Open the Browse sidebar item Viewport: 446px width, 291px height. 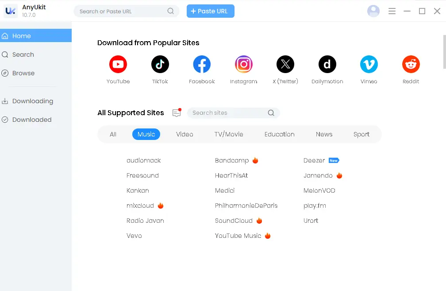(23, 73)
